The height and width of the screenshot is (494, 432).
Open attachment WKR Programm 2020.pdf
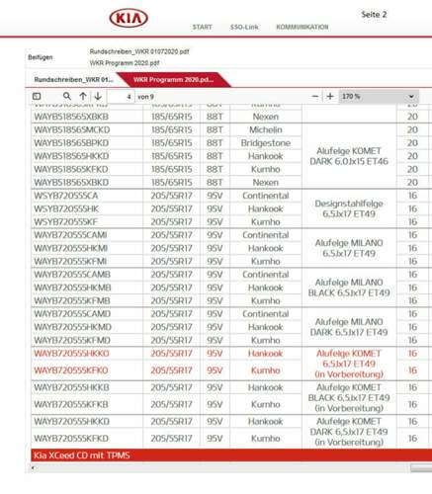pos(125,63)
